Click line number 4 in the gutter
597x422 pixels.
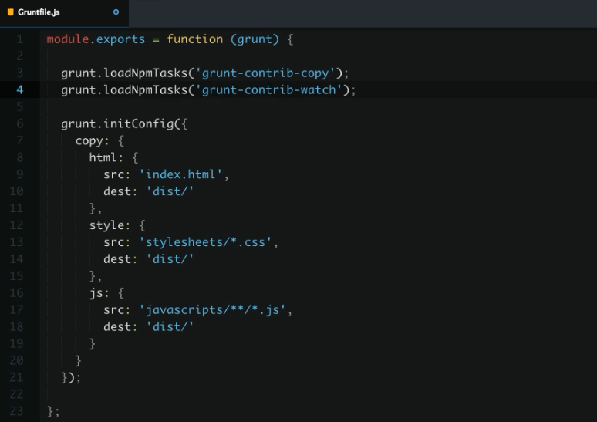[x=20, y=90]
